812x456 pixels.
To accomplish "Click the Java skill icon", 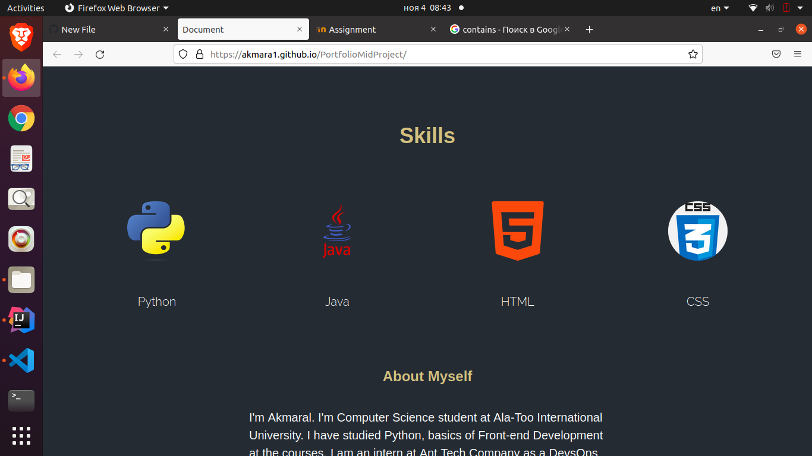I will pyautogui.click(x=336, y=230).
